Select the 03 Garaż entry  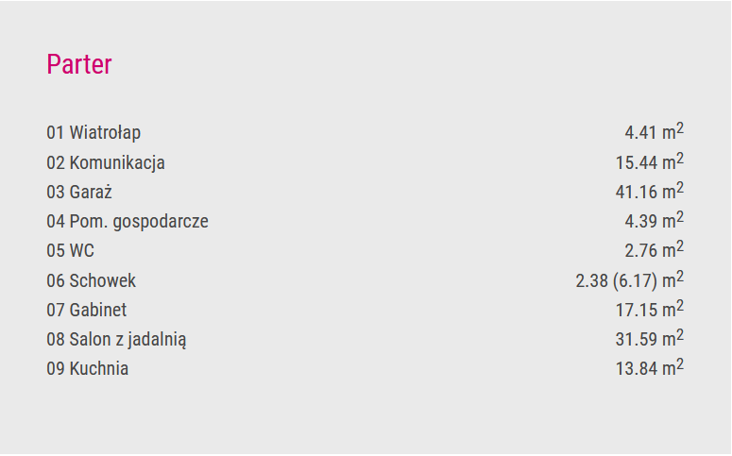(79, 192)
